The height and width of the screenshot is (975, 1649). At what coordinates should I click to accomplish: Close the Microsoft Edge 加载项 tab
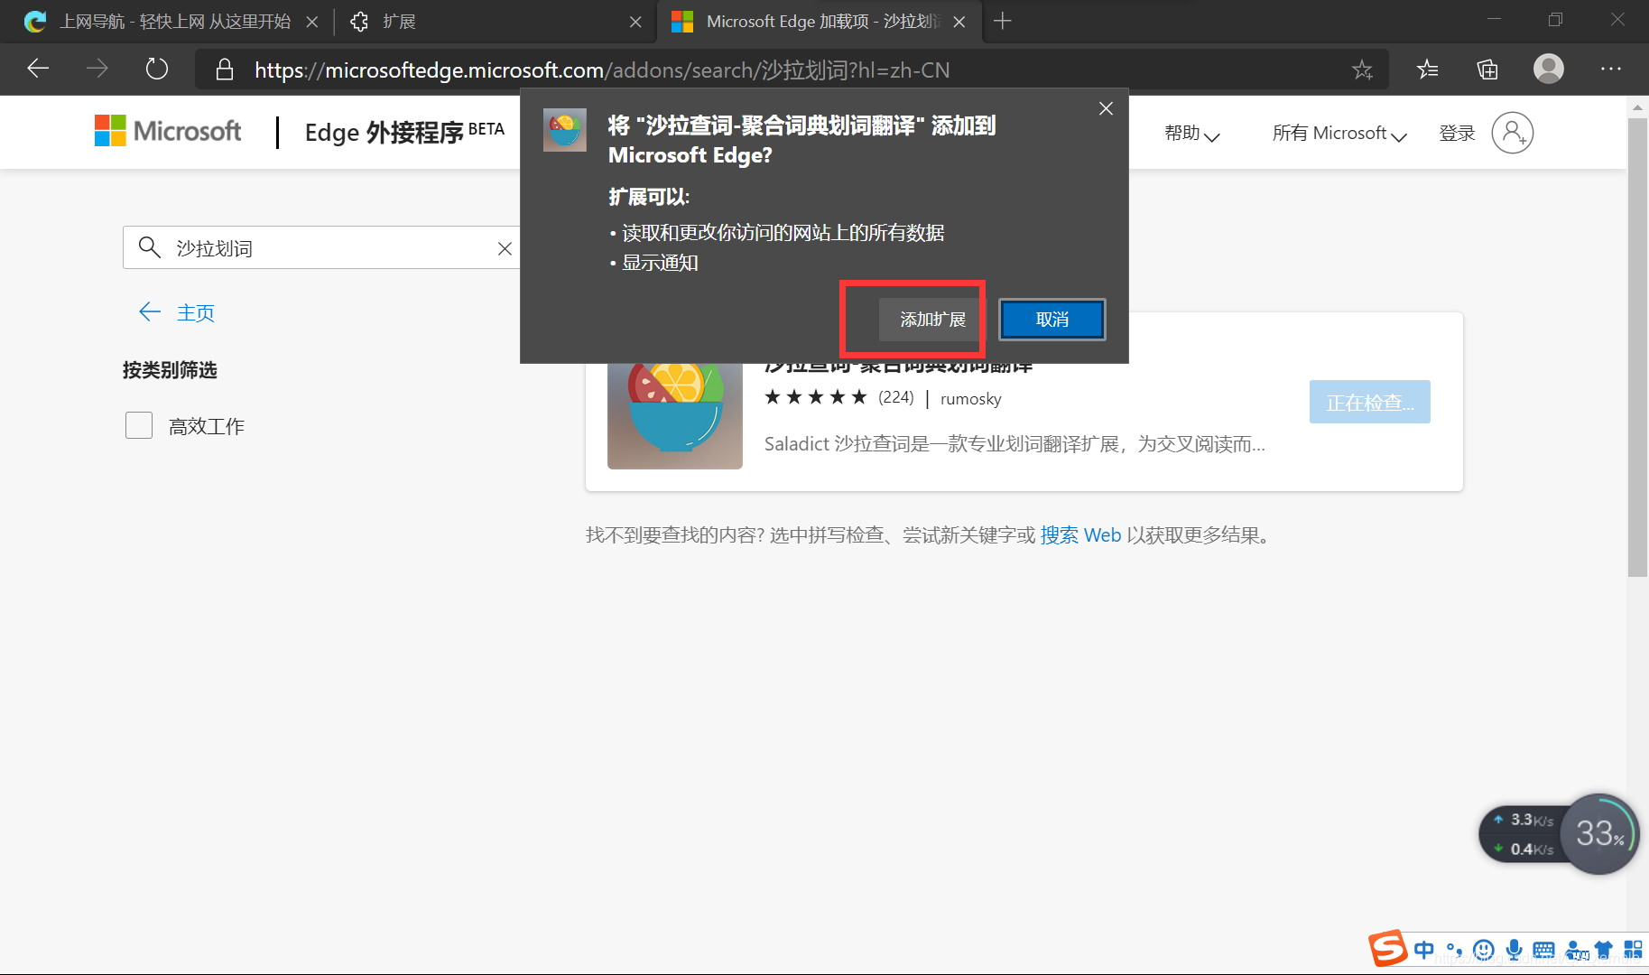[959, 22]
